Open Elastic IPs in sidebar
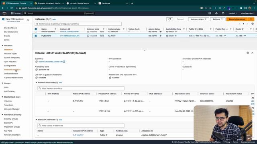This screenshot has height=144, width=257. click(8, 123)
